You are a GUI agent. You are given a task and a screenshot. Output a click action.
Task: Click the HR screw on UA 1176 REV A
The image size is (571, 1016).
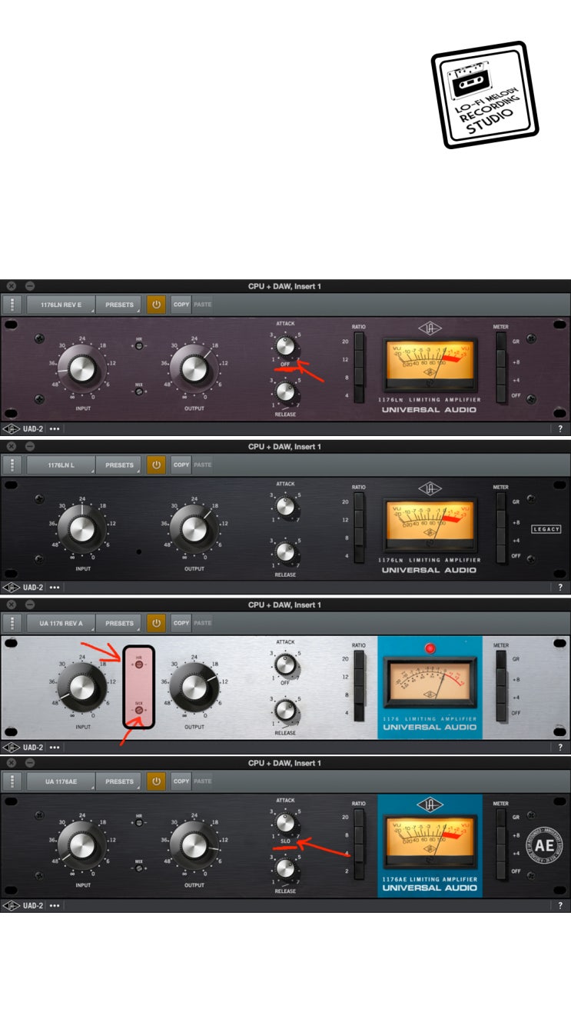click(x=139, y=665)
